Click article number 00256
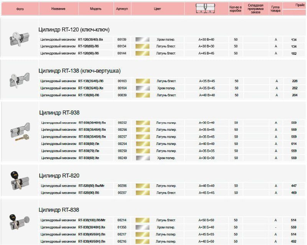Screen dimensions: 307x245 [122, 130]
